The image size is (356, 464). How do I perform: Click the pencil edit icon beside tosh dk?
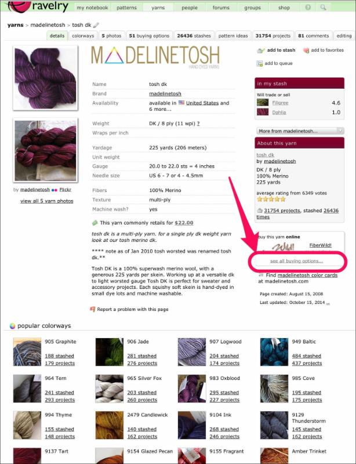coord(96,25)
